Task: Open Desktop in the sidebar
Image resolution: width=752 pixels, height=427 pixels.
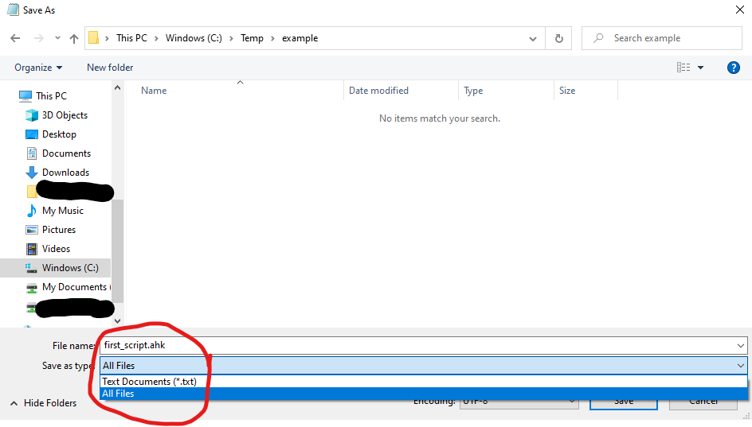Action: pyautogui.click(x=59, y=134)
